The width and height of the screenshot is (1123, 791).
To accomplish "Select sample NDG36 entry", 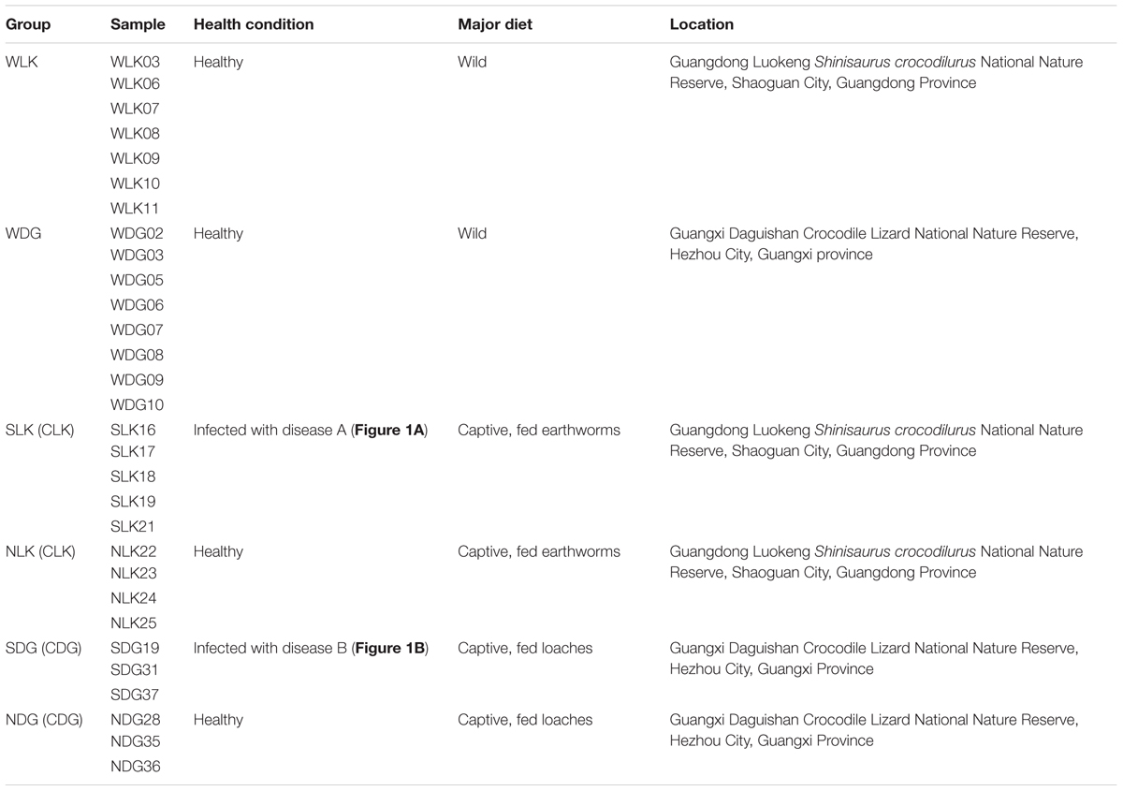I will pyautogui.click(x=136, y=768).
